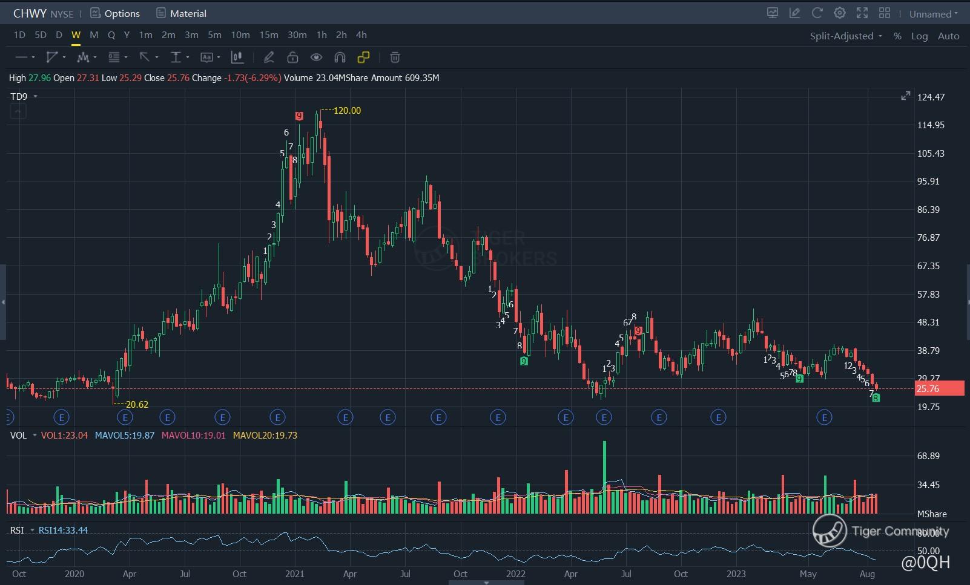Viewport: 970px width, 585px height.
Task: Enter fullscreen with the expand arrows icon
Action: click(862, 13)
